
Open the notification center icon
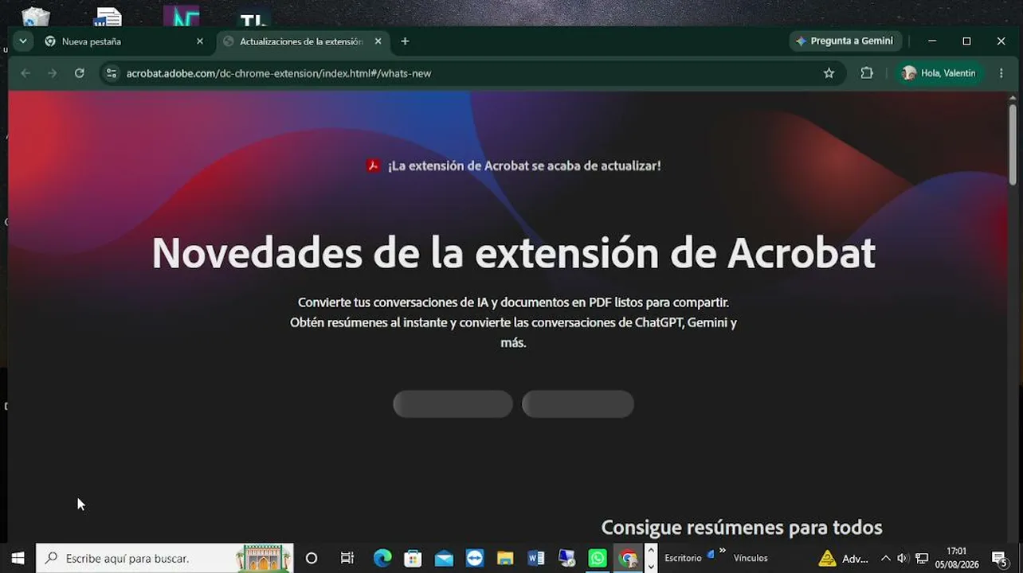999,558
